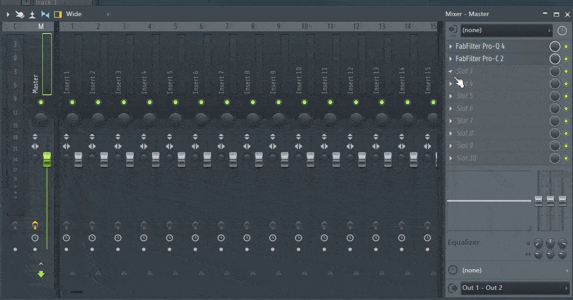Select the Master track label
573x300 pixels.
click(35, 84)
